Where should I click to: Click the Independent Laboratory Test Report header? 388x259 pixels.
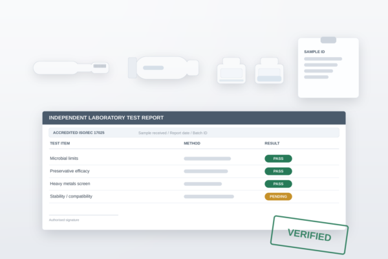coord(194,118)
